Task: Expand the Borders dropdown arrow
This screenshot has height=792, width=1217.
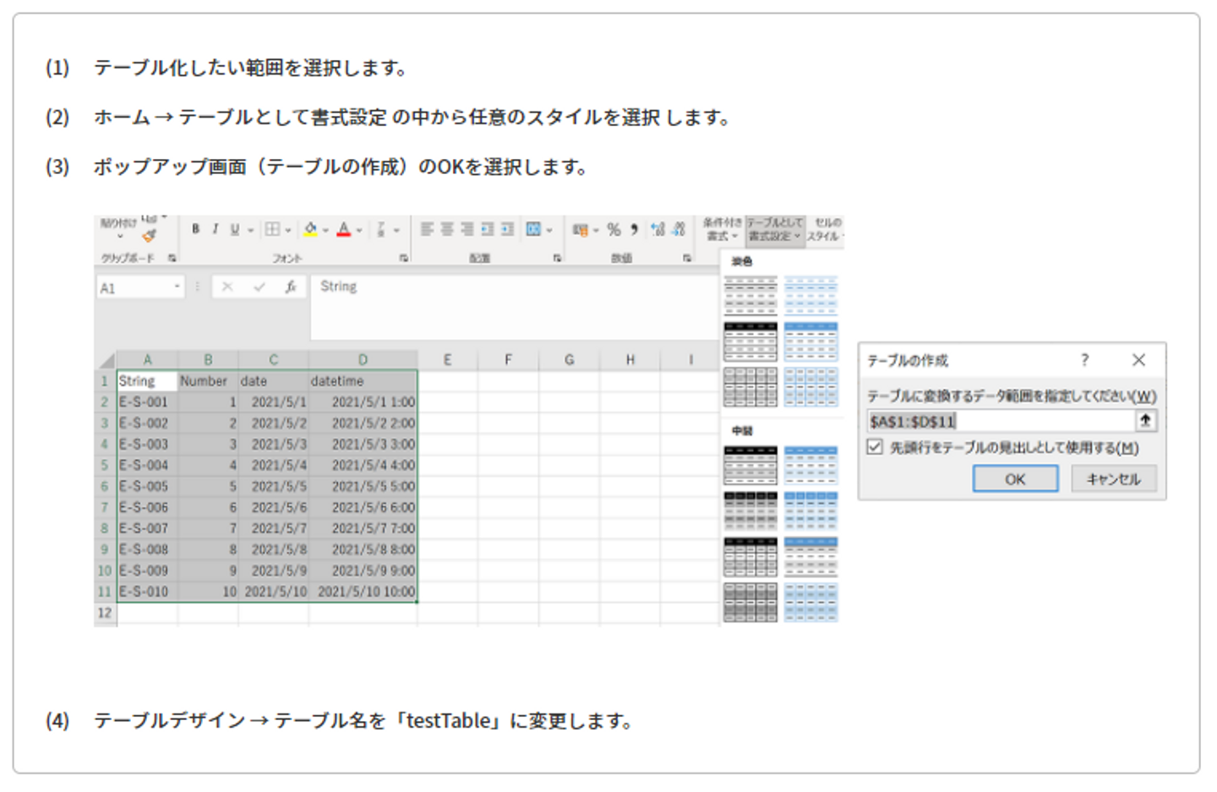Action: click(288, 230)
